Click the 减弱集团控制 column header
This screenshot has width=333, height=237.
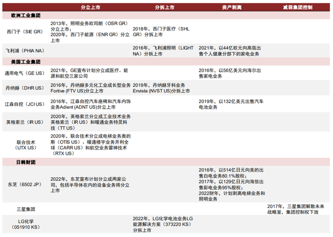297,8
